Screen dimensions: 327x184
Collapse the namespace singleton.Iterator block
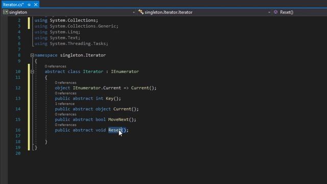(32, 55)
